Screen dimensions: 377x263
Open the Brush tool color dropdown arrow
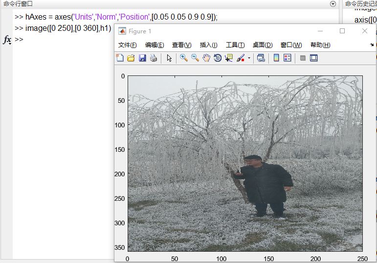coord(249,58)
